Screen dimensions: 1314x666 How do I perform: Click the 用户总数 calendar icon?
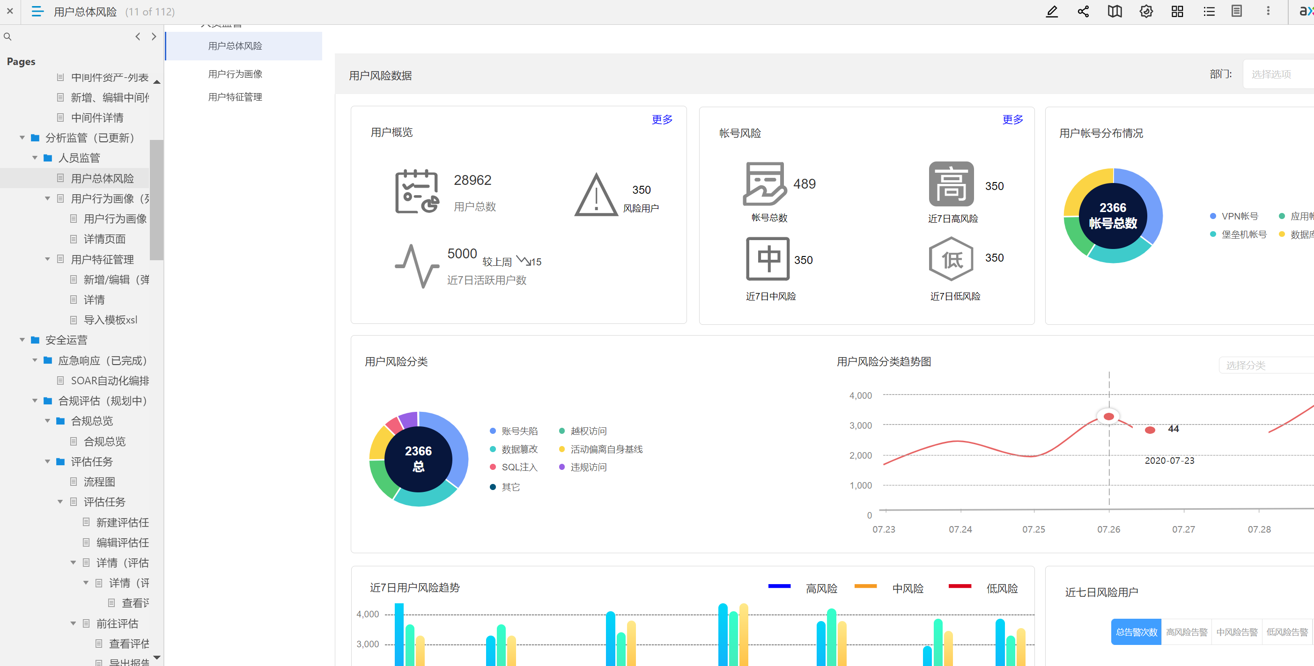[417, 191]
